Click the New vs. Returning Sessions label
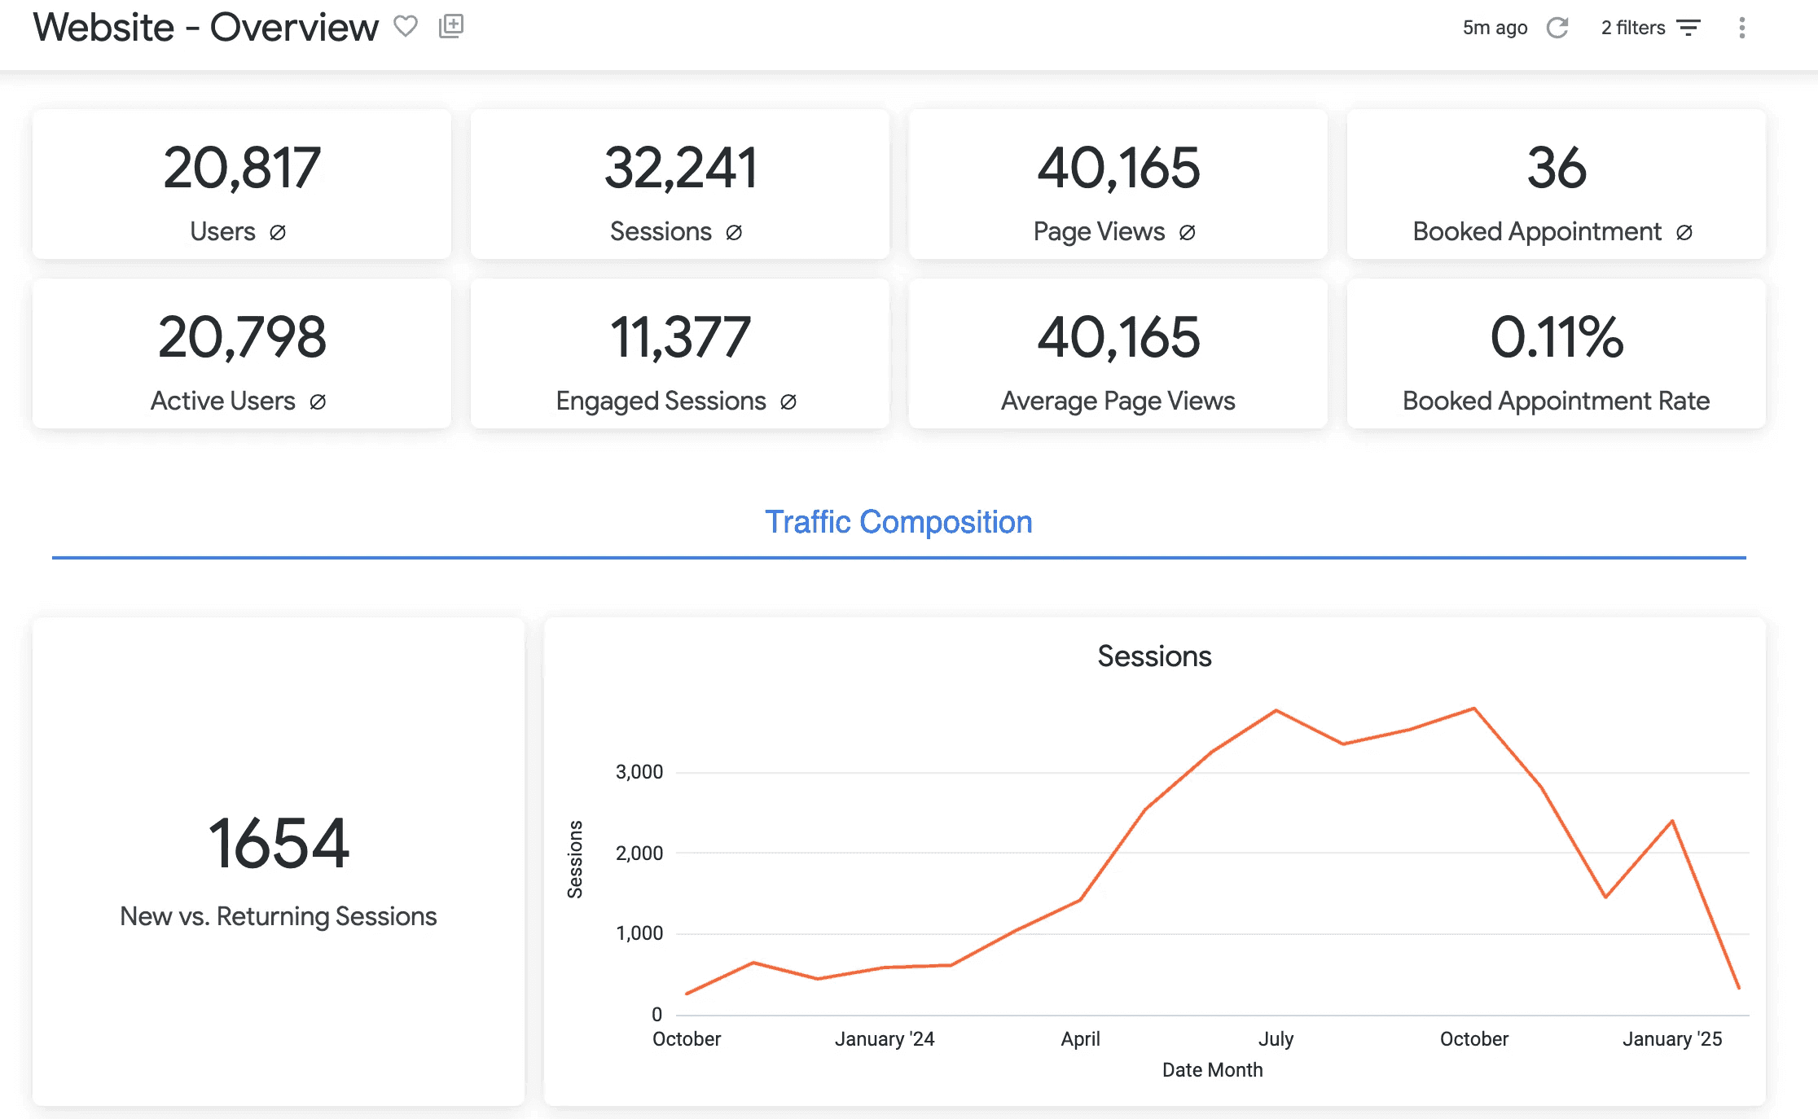 click(279, 917)
